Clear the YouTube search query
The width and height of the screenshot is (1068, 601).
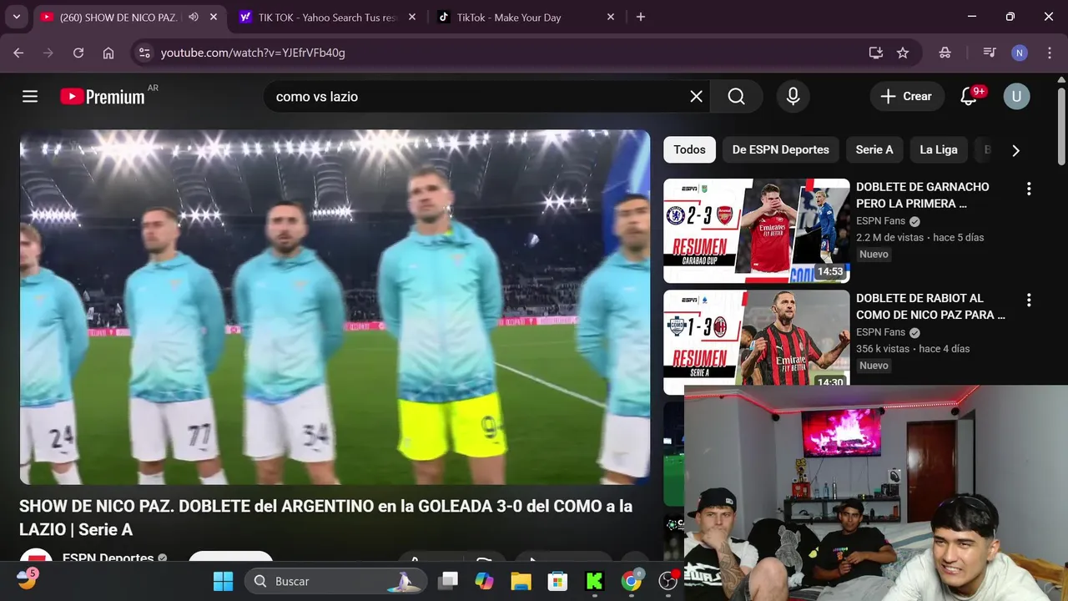[x=697, y=96]
